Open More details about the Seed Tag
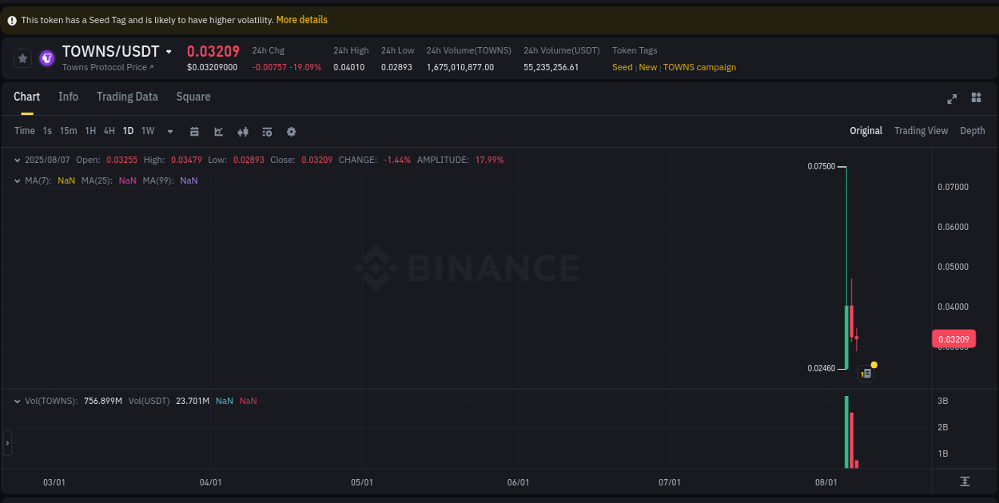Image resolution: width=999 pixels, height=503 pixels. click(301, 19)
